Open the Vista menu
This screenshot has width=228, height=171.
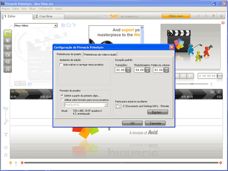pos(24,9)
